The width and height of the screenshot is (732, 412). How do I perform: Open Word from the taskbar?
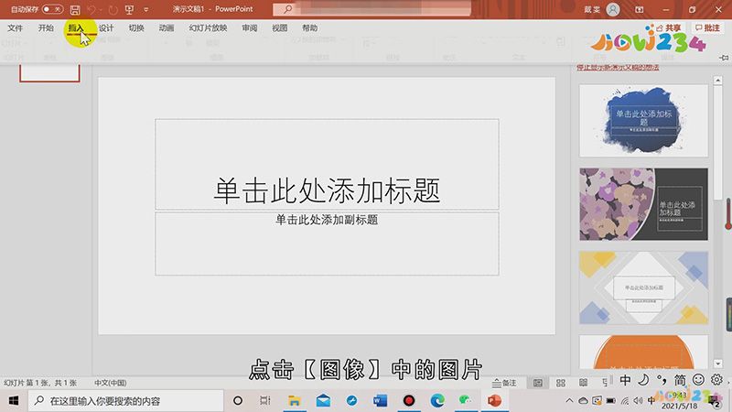click(x=381, y=400)
